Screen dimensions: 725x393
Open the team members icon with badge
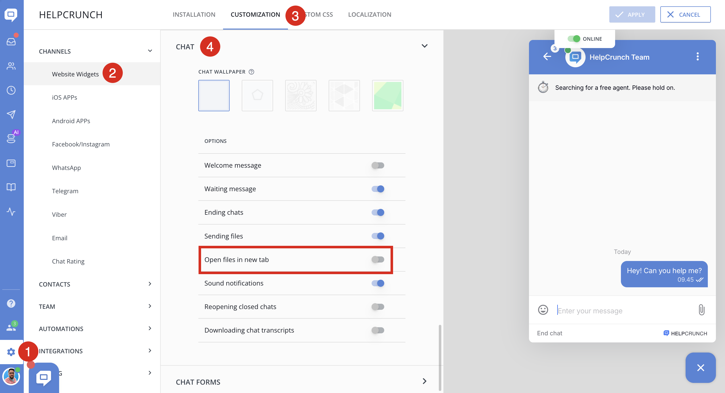pyautogui.click(x=11, y=327)
